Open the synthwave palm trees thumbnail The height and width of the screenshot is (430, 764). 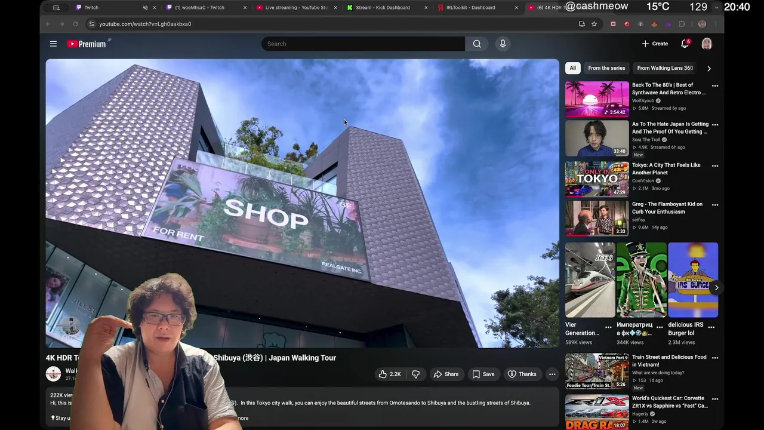[x=597, y=99]
